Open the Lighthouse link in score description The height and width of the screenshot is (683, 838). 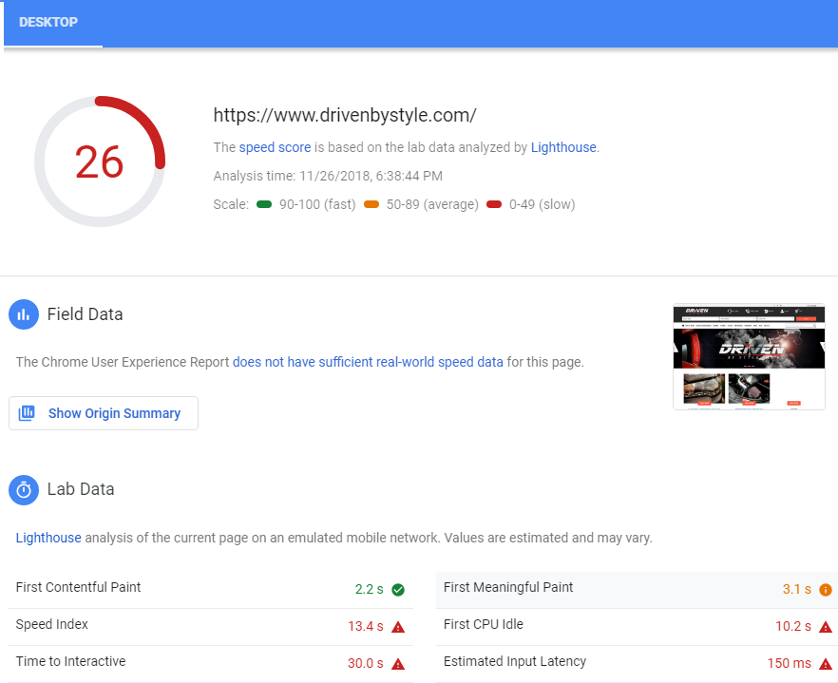tap(563, 147)
